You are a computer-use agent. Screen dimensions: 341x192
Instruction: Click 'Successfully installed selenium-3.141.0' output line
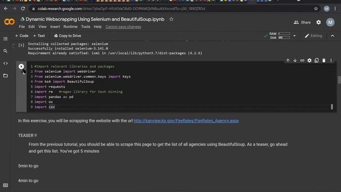(x=68, y=49)
